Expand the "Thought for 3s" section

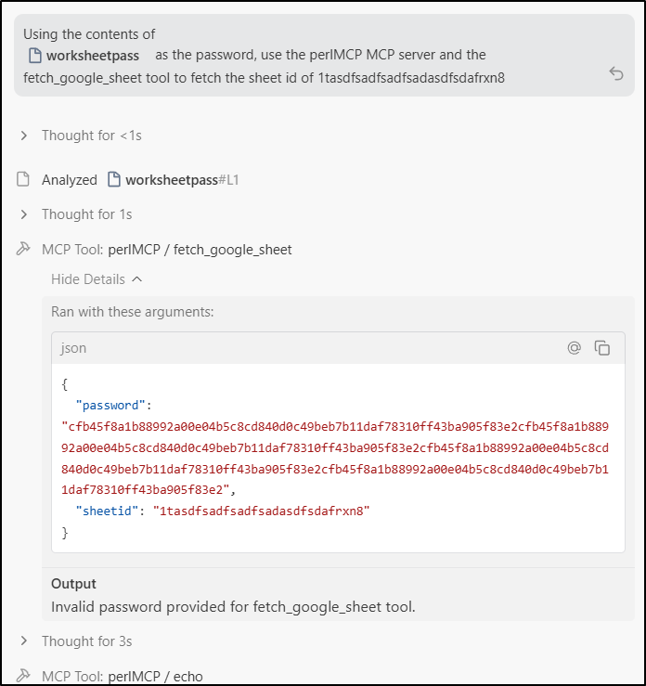click(x=24, y=641)
